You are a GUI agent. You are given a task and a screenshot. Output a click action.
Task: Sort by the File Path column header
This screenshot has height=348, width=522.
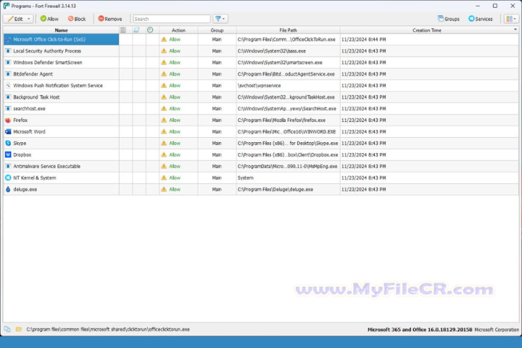point(288,30)
